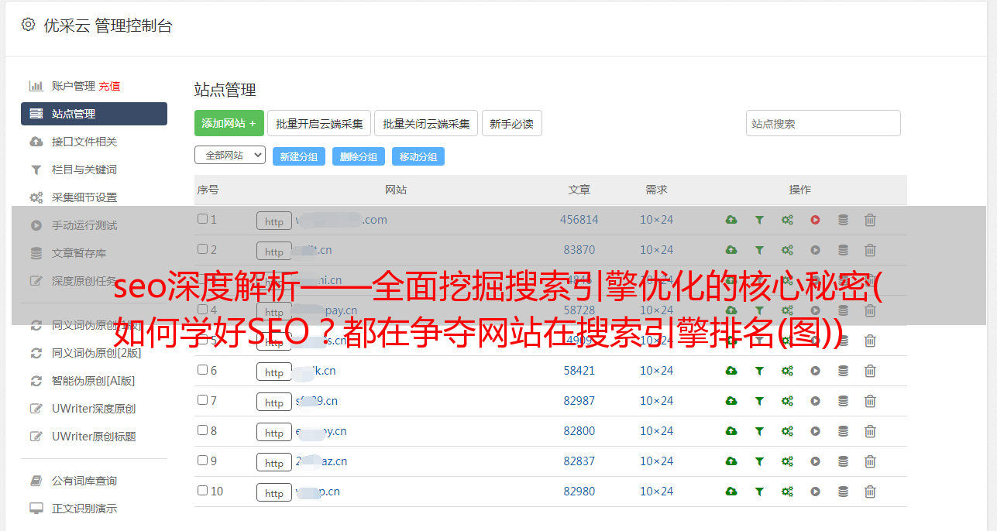Viewport: 997px width, 531px height.
Task: Click the 删除分组 button
Action: tap(359, 156)
